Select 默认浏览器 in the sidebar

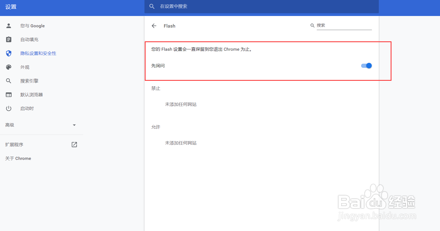pos(31,95)
